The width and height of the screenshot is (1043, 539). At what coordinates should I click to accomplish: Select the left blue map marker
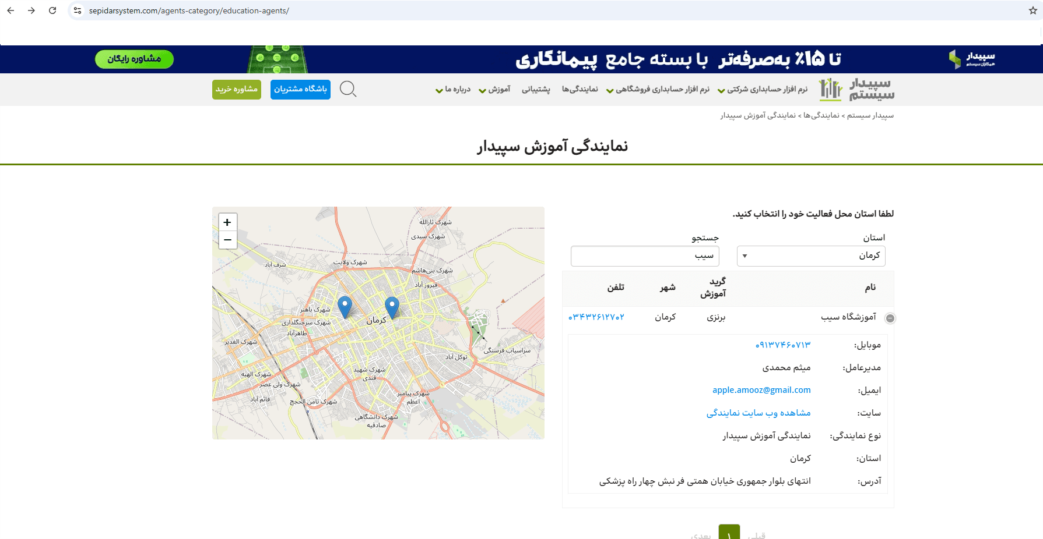pyautogui.click(x=345, y=307)
